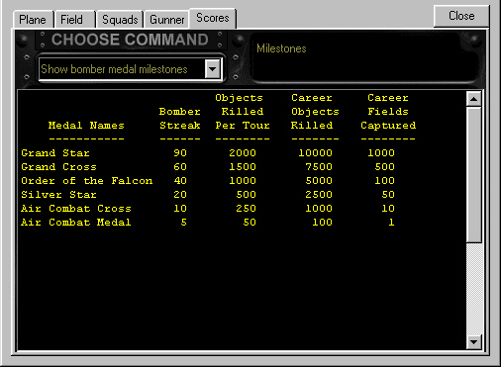501x367 pixels.
Task: Select the Squads tab
Action: pyautogui.click(x=120, y=20)
